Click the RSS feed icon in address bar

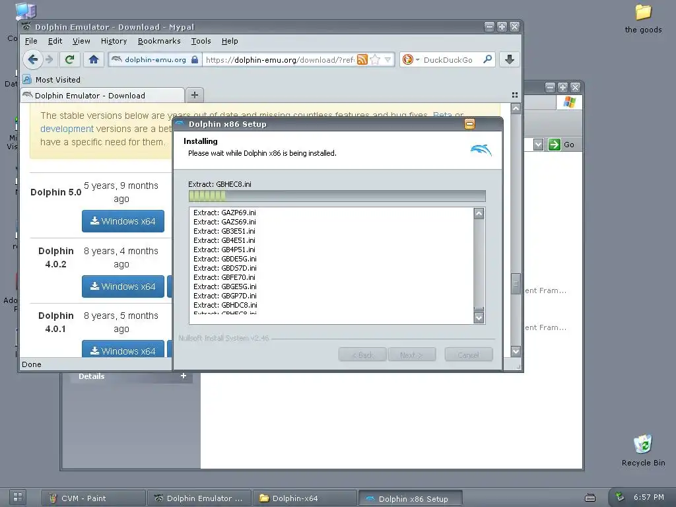[362, 59]
